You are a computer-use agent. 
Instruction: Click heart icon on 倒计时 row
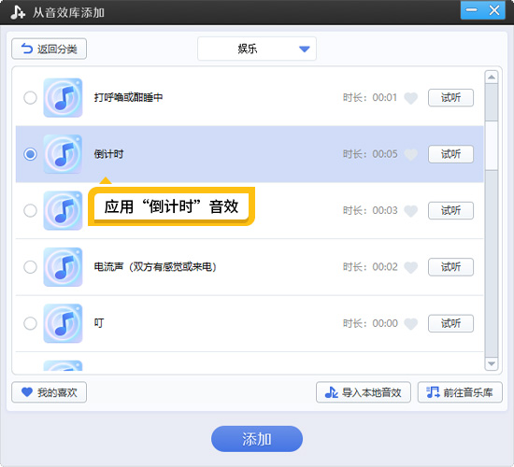coord(411,154)
